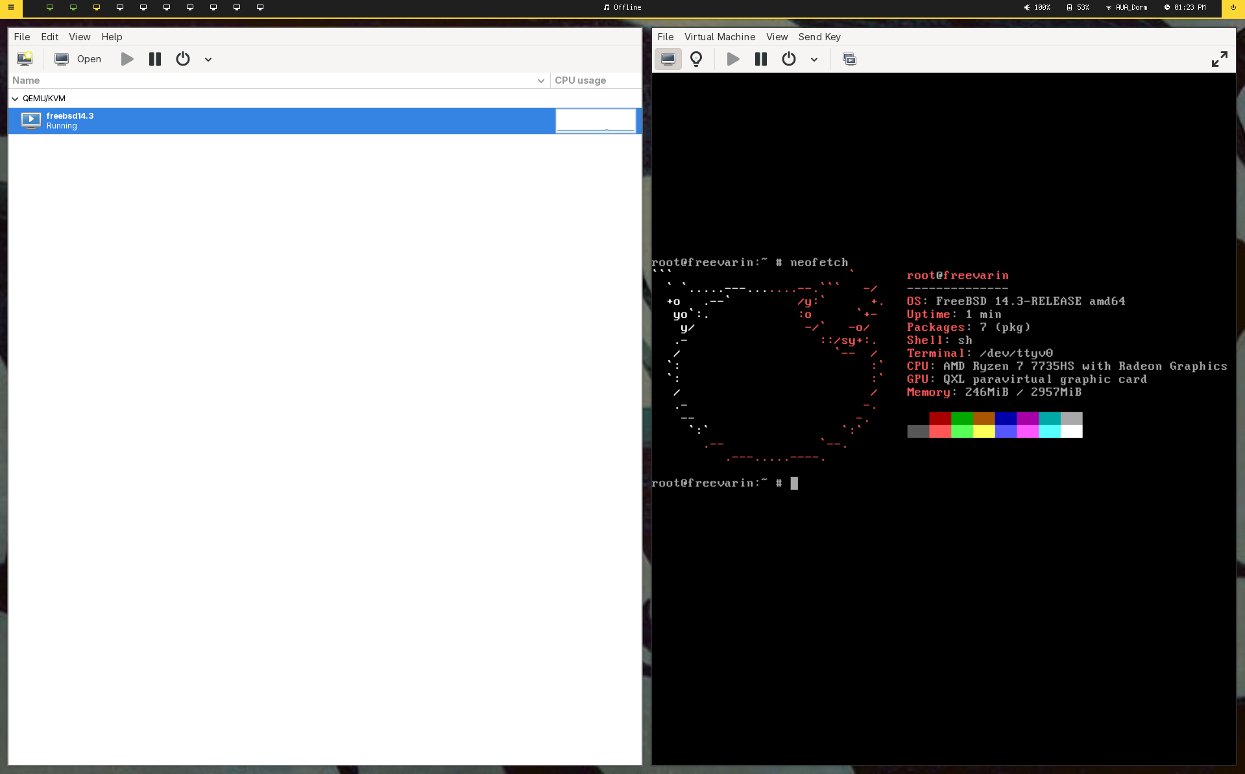Image resolution: width=1245 pixels, height=774 pixels.
Task: Switch to the fourth workspace icon
Action: point(120,8)
